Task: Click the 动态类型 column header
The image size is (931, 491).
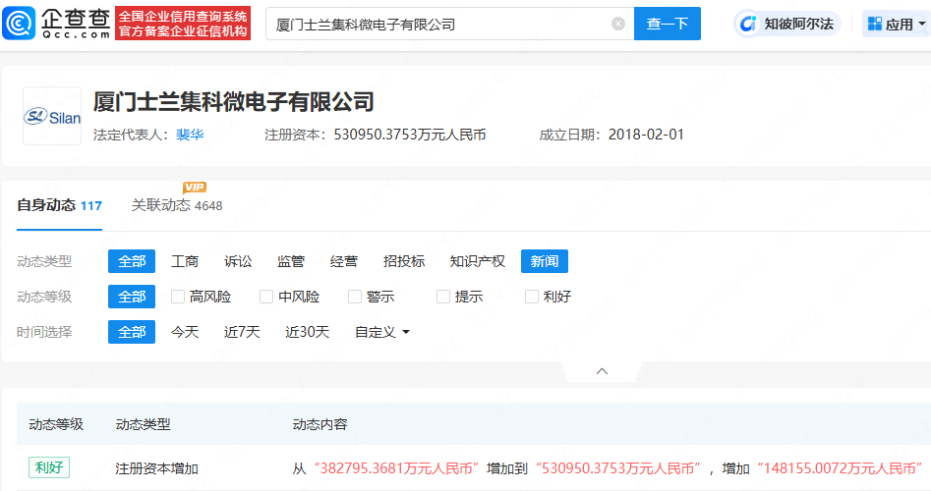Action: point(144,424)
